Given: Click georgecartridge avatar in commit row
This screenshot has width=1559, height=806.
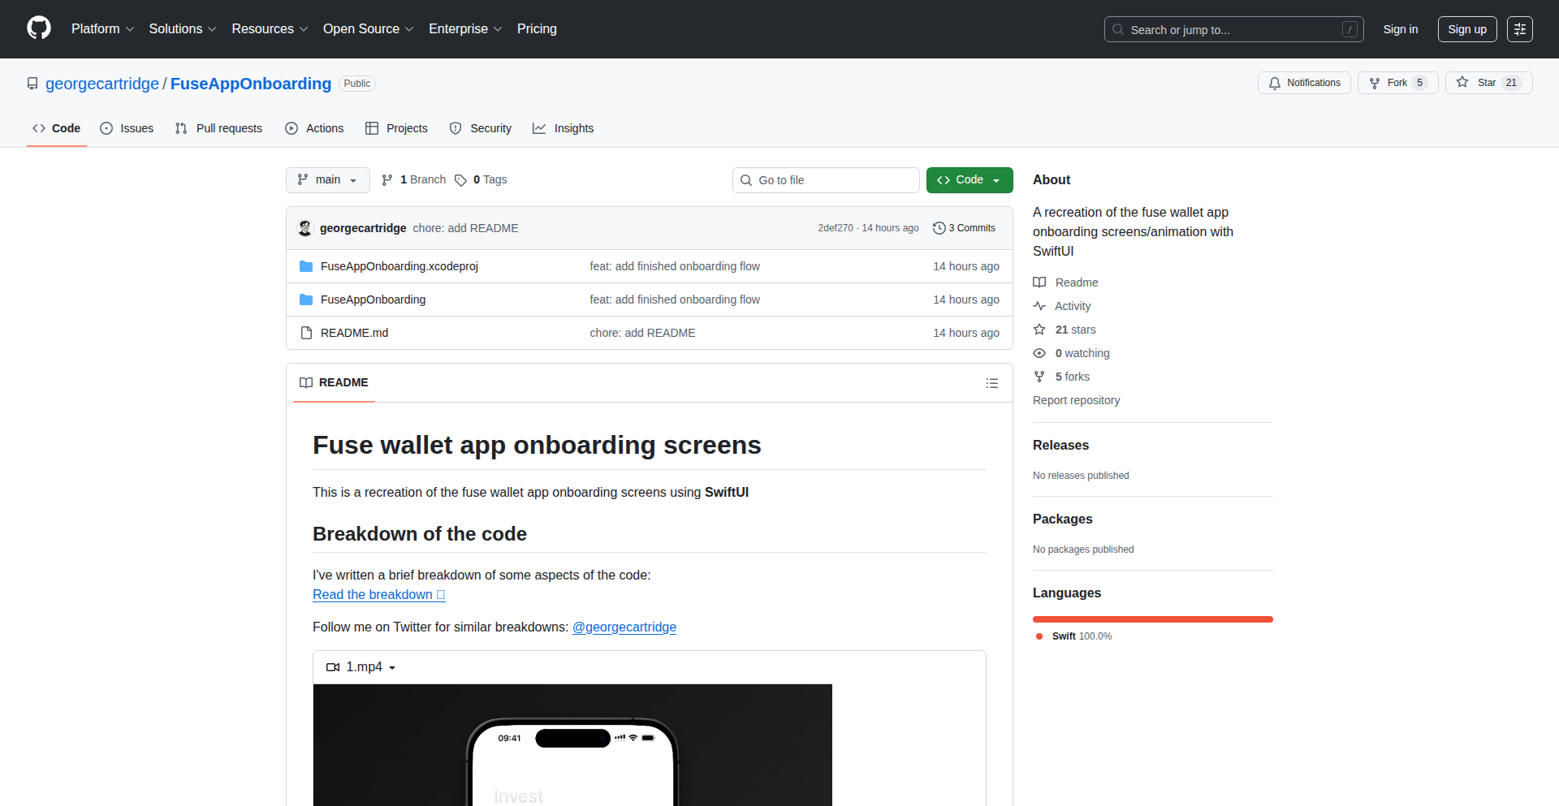Looking at the screenshot, I should click(x=305, y=228).
